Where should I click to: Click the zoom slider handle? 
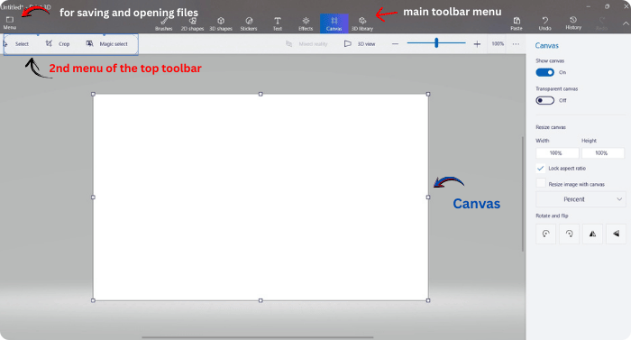point(436,42)
